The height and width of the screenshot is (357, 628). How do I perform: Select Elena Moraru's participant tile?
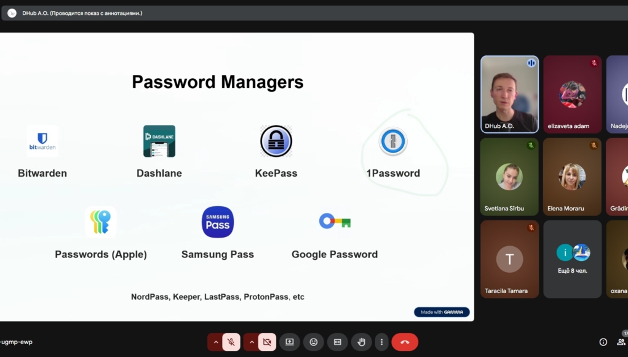click(572, 177)
